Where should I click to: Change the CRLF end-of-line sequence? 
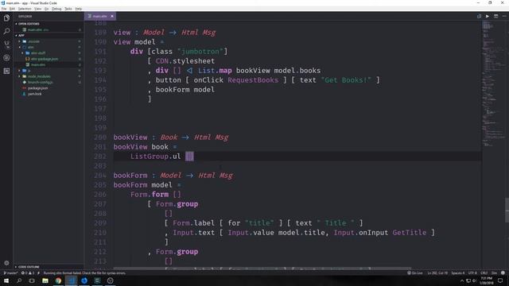pos(484,273)
